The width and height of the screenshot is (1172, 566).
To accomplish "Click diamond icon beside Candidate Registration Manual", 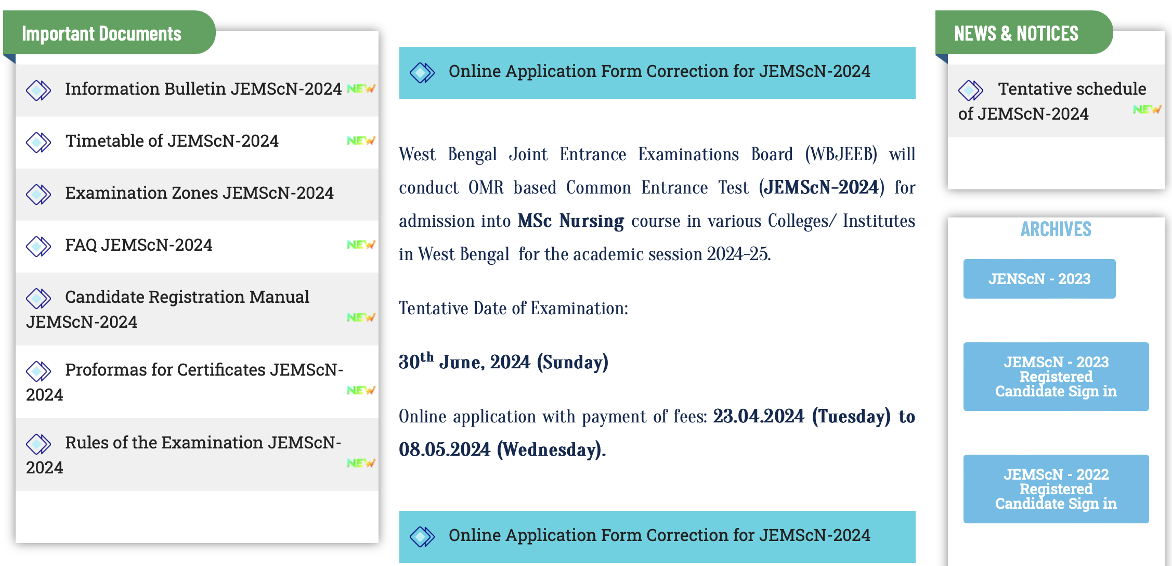I will pyautogui.click(x=38, y=299).
